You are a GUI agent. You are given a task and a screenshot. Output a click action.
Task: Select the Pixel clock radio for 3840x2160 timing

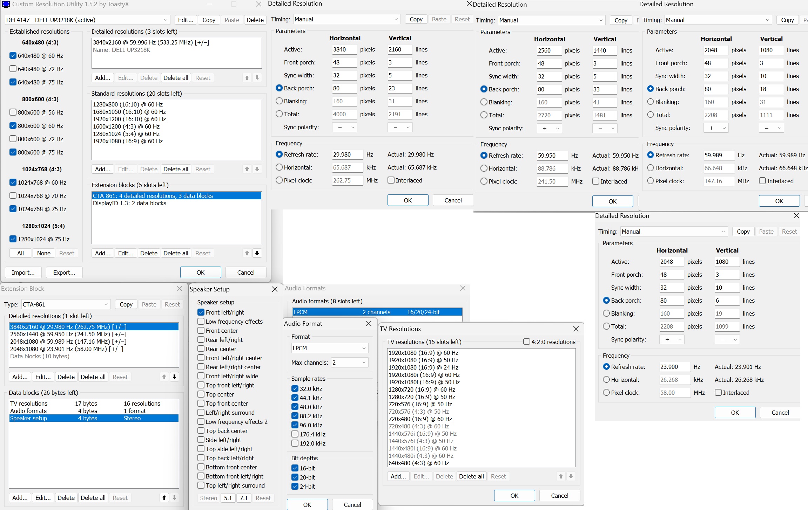[x=279, y=180]
